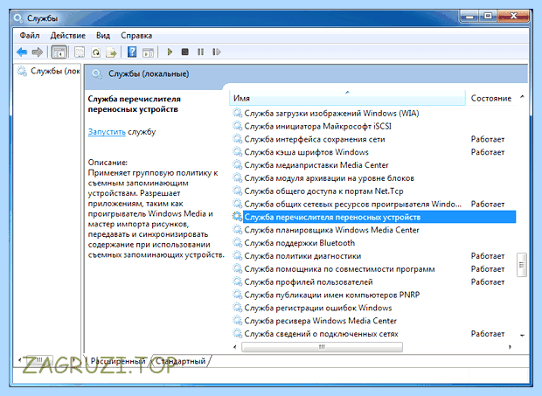Start the service with the play icon

click(170, 52)
